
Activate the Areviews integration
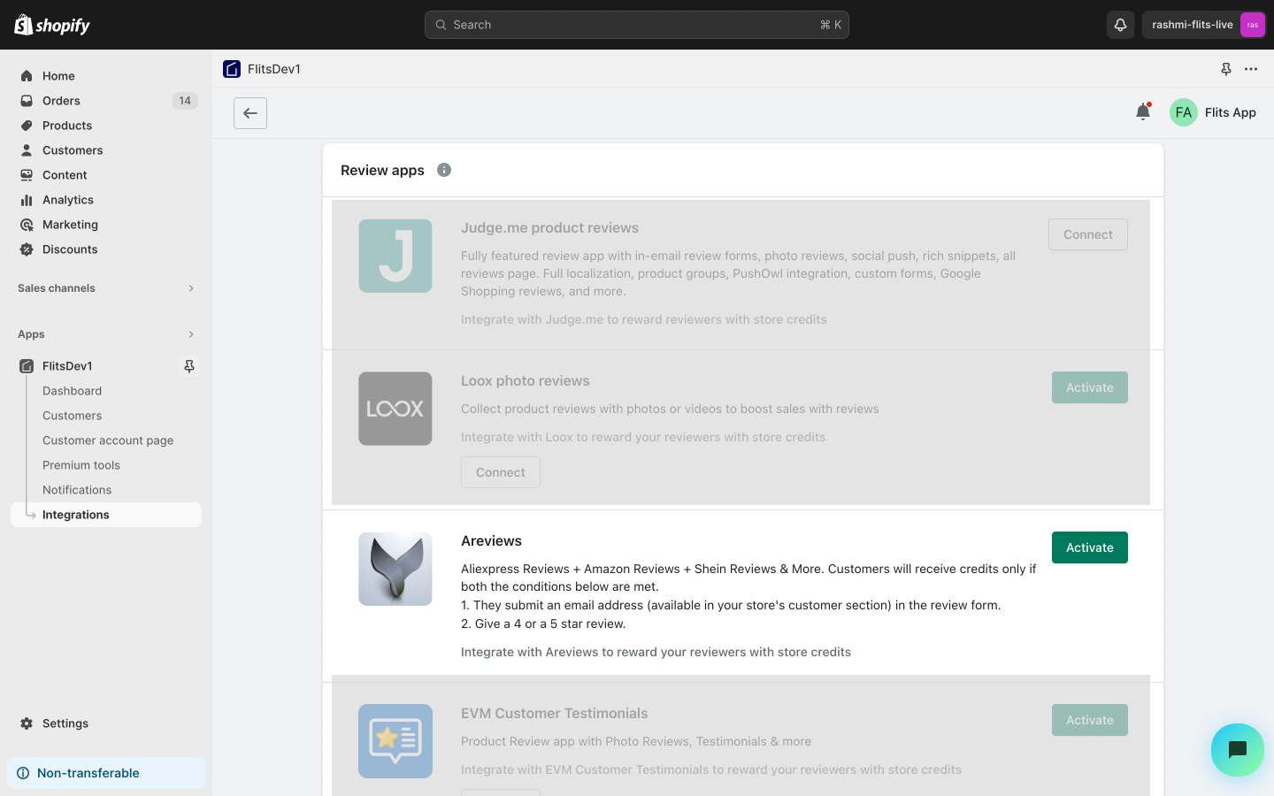point(1090,547)
